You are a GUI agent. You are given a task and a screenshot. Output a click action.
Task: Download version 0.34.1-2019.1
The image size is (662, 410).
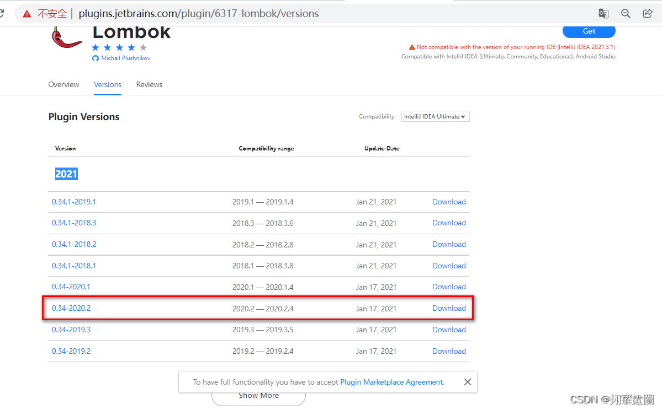[449, 202]
